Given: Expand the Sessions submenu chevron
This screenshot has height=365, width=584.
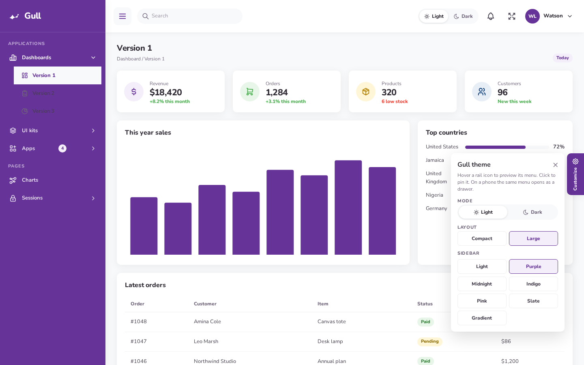Looking at the screenshot, I should pos(93,198).
